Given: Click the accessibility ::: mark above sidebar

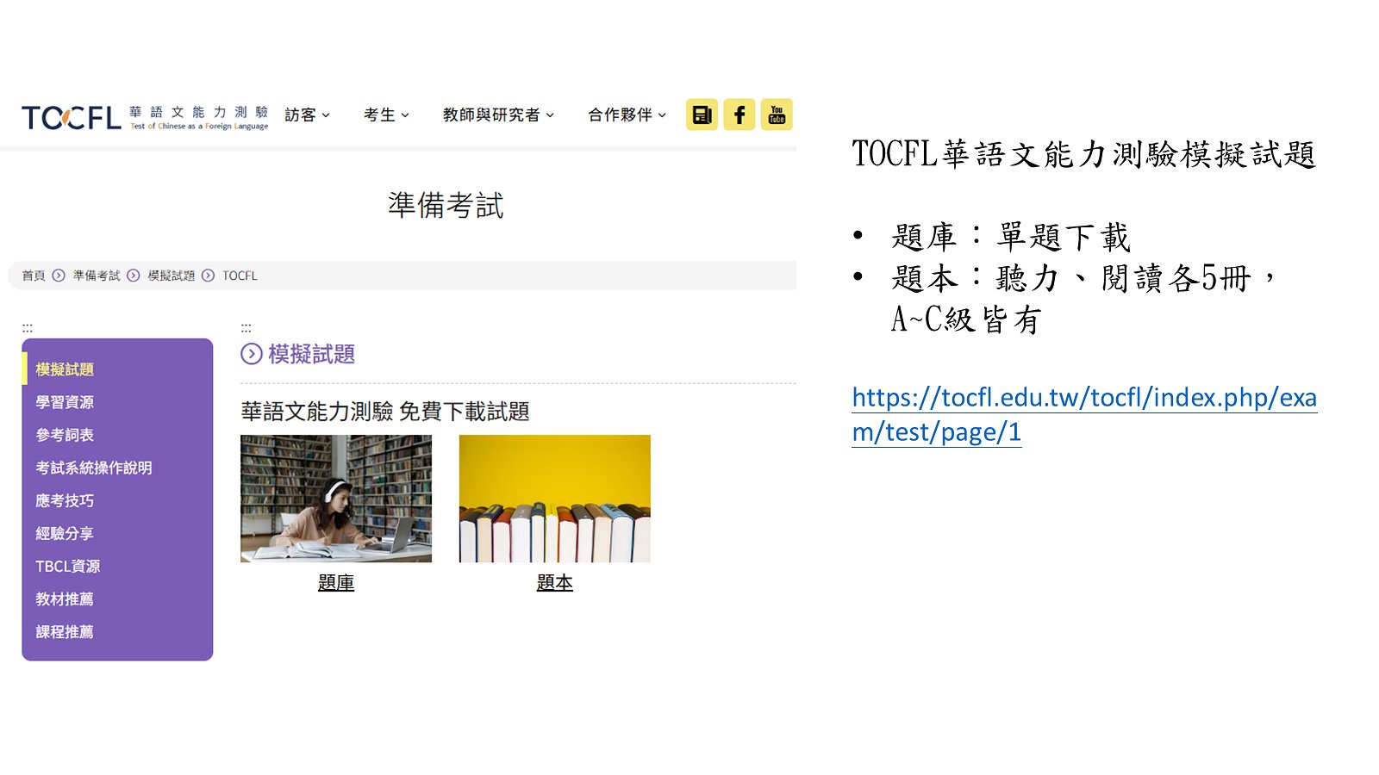Looking at the screenshot, I should click(28, 328).
